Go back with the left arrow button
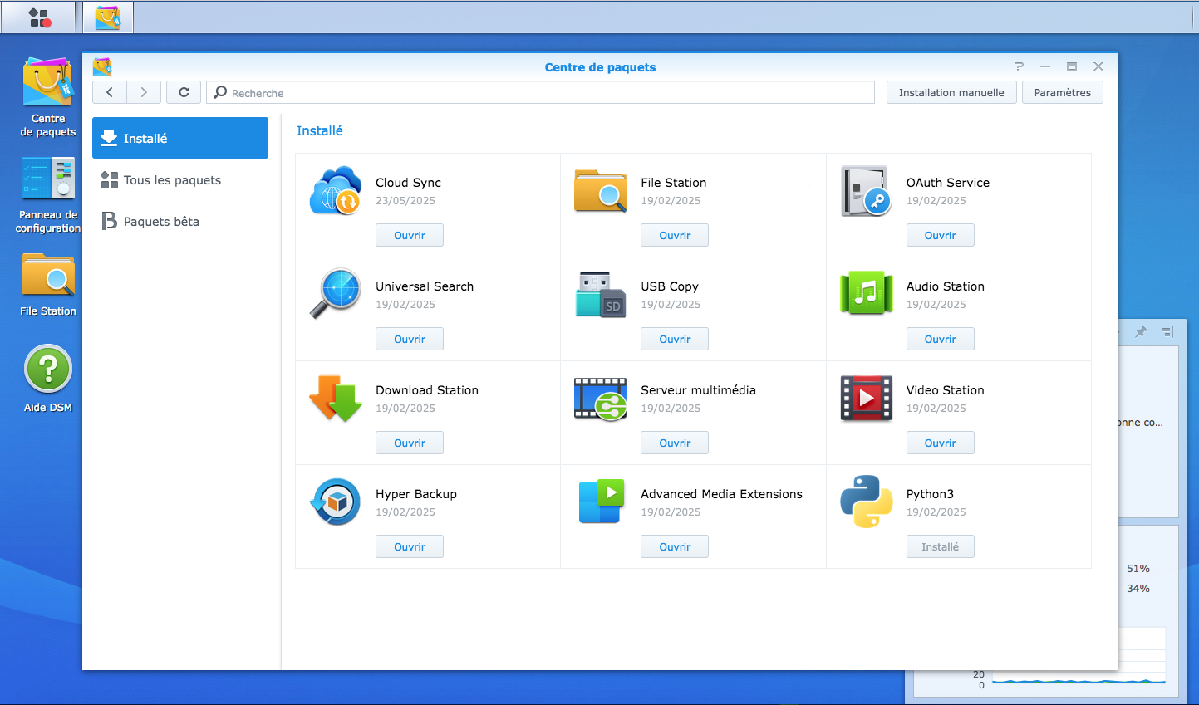The width and height of the screenshot is (1199, 705). point(110,92)
